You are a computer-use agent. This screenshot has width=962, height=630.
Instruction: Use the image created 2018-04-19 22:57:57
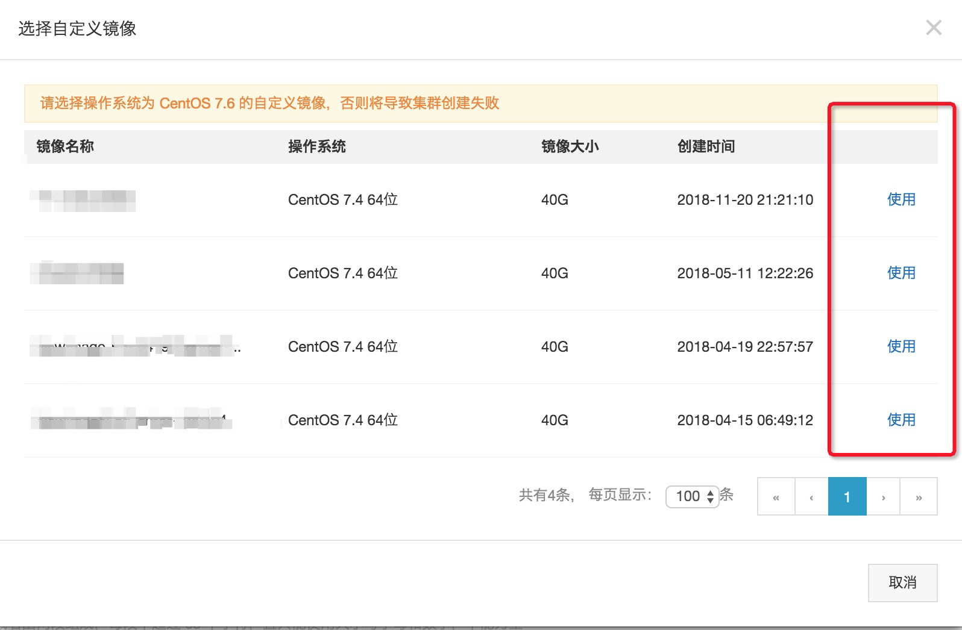coord(901,346)
